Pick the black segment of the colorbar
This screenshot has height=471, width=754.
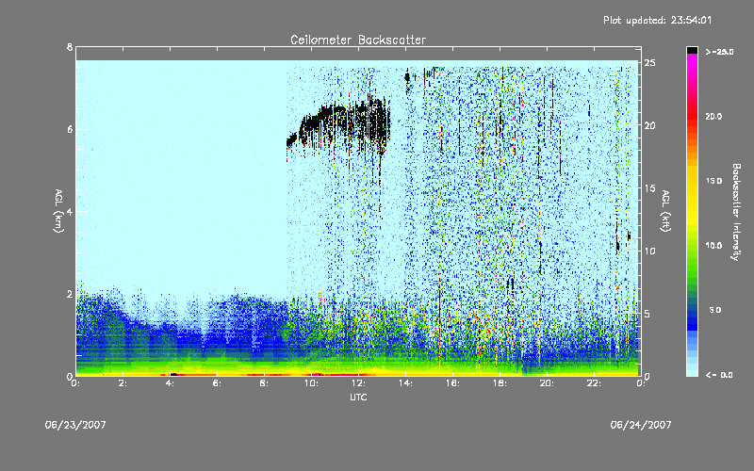pos(692,50)
